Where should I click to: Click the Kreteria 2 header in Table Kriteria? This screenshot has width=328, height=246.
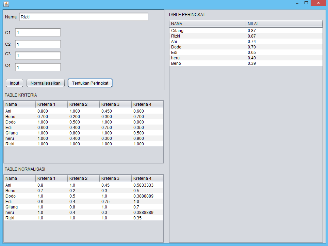[x=83, y=104]
